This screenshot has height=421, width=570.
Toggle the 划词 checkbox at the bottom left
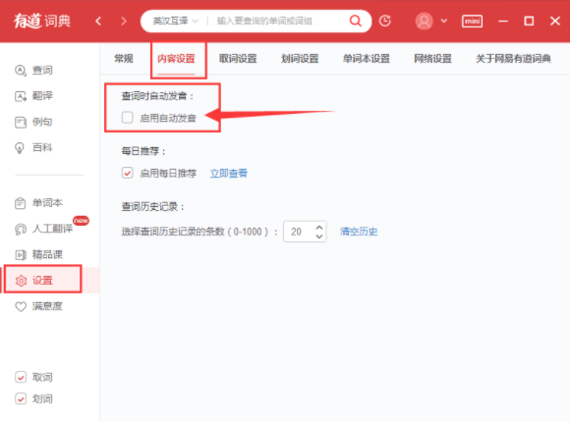[21, 398]
